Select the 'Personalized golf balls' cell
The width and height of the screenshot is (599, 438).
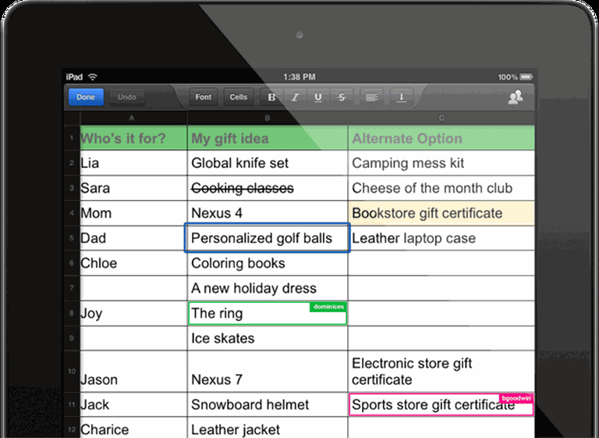tap(267, 238)
